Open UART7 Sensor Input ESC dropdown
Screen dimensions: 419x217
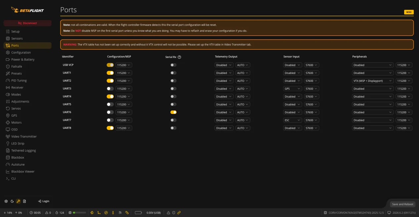coord(292,120)
